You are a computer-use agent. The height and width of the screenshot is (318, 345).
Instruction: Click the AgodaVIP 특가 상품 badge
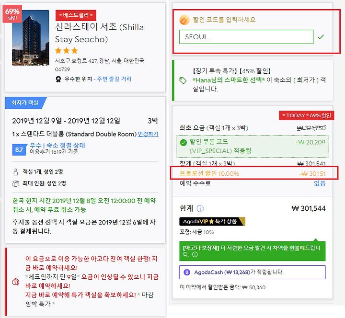pyautogui.click(x=212, y=221)
